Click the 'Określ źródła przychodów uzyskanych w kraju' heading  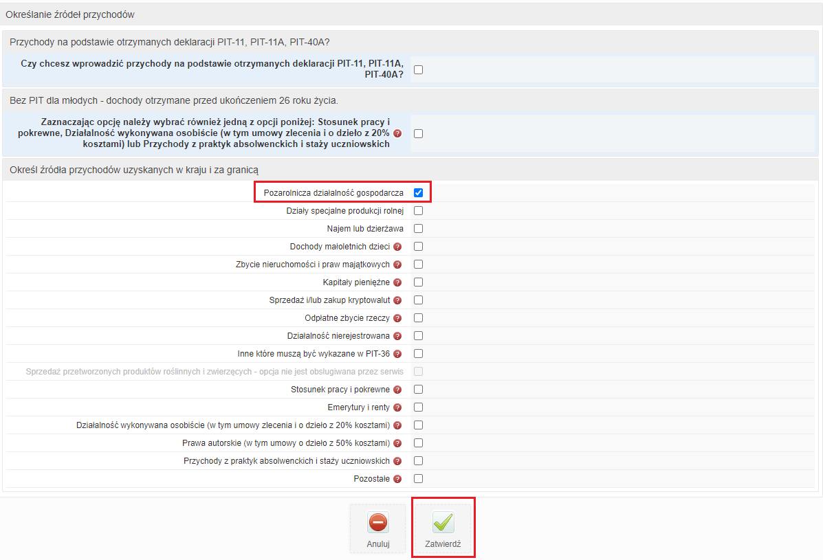134,170
